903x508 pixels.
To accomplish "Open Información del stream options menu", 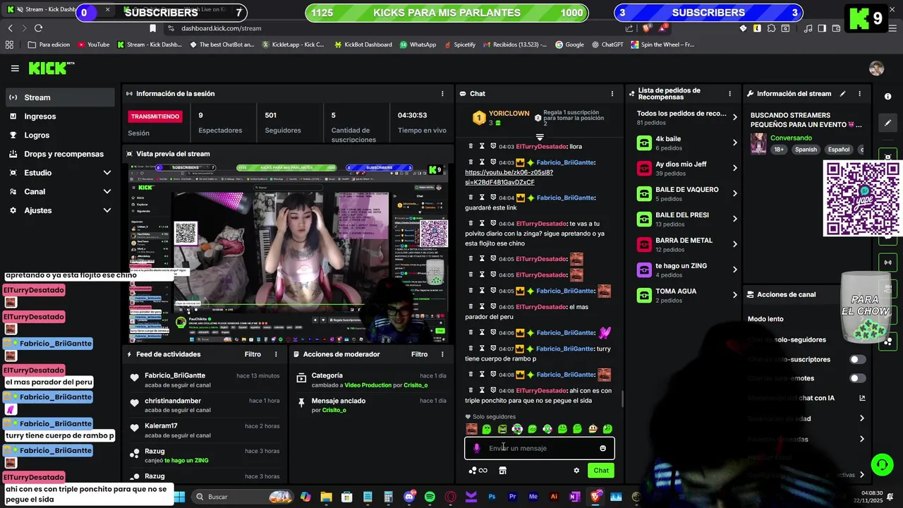I will (859, 93).
